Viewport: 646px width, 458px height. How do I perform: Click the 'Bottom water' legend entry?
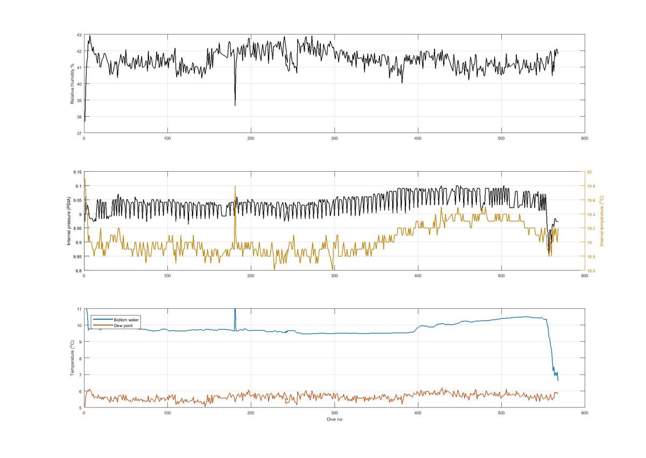pos(126,320)
